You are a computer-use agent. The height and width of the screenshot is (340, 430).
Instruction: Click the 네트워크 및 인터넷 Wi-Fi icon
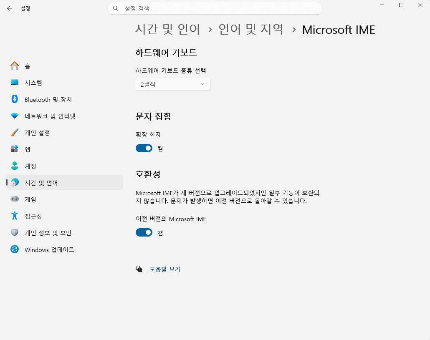[15, 116]
